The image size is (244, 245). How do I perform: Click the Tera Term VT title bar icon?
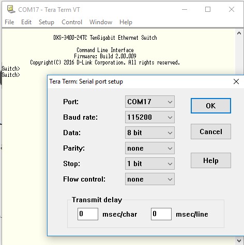(11, 9)
